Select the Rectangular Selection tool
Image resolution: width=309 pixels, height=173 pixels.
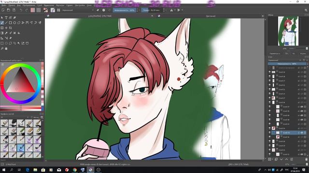point(2,43)
